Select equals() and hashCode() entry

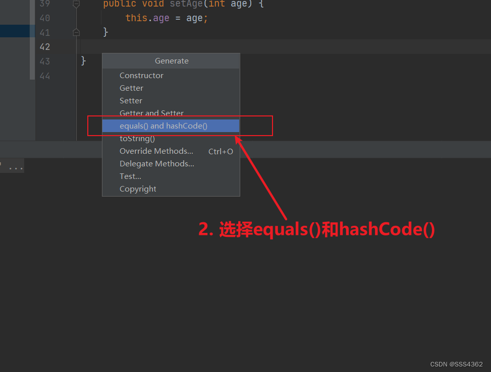point(171,126)
